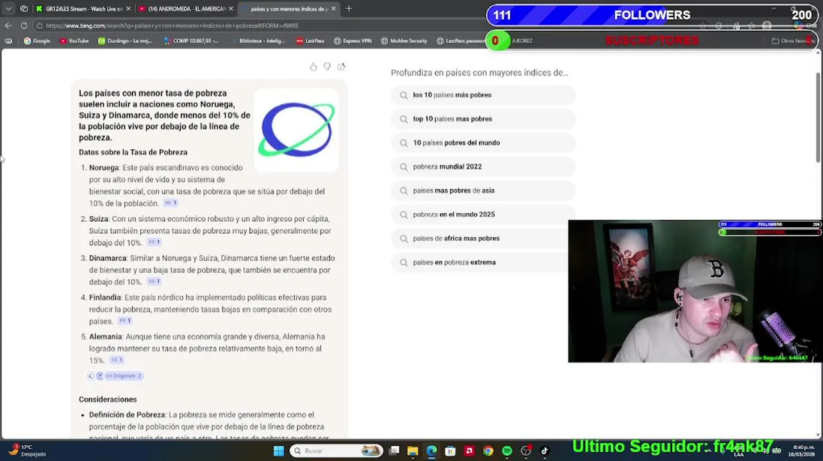823x461 pixels.
Task: Open Microsoft Edge from the taskbar
Action: (x=431, y=451)
